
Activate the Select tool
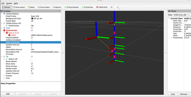click(x=31, y=7)
